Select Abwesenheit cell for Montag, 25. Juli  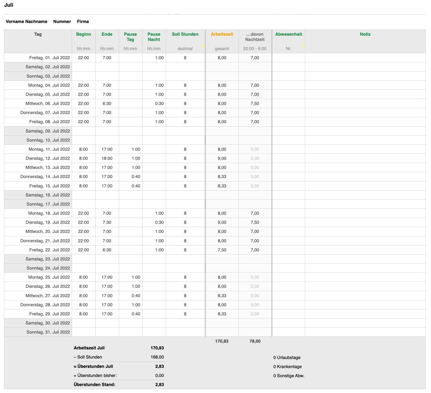(x=288, y=277)
